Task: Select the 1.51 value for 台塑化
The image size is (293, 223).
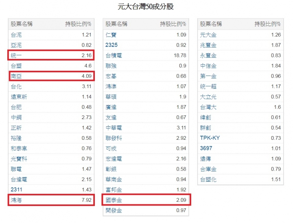Action: 276,180
